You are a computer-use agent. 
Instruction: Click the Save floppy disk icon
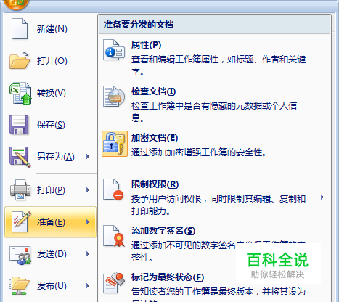(x=19, y=125)
